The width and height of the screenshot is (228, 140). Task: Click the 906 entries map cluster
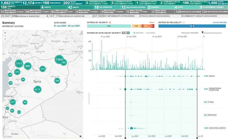[28, 66]
